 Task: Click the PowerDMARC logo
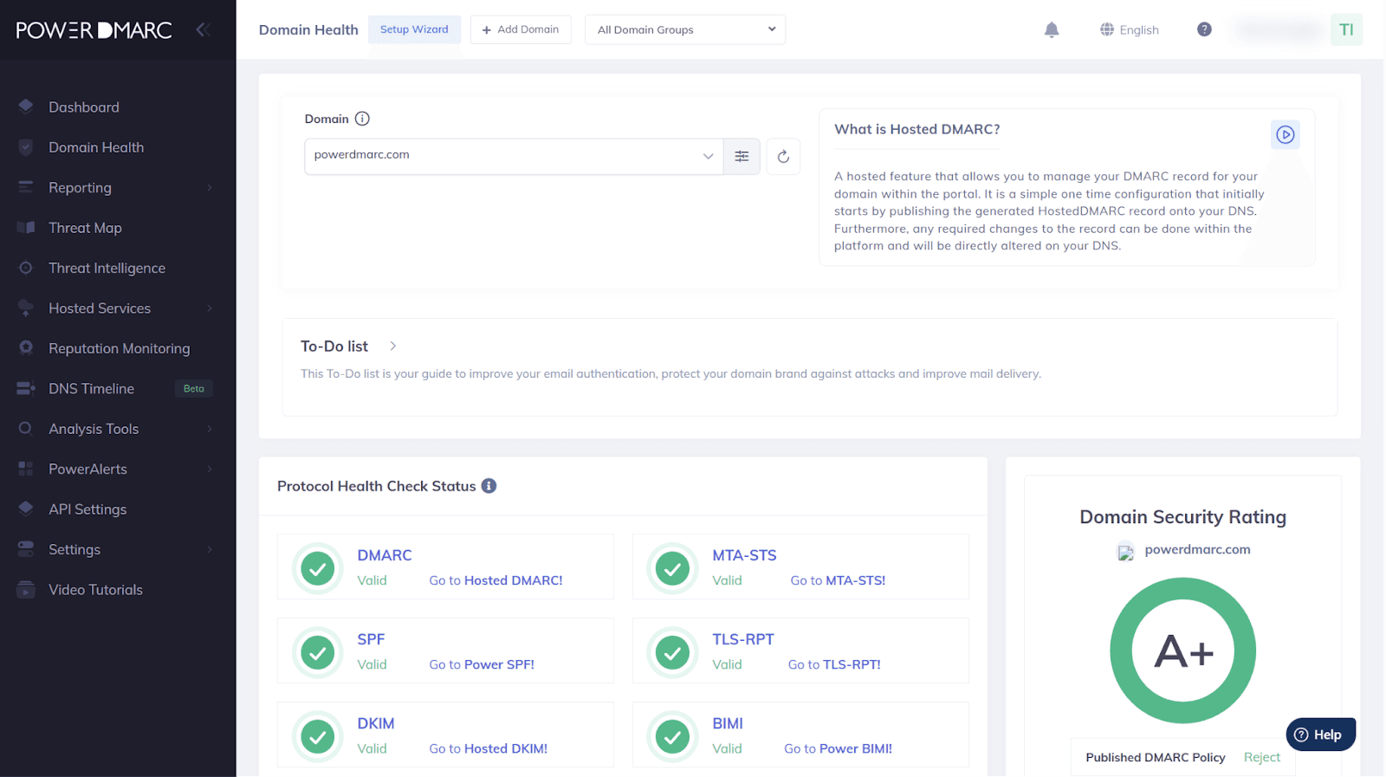[x=94, y=29]
